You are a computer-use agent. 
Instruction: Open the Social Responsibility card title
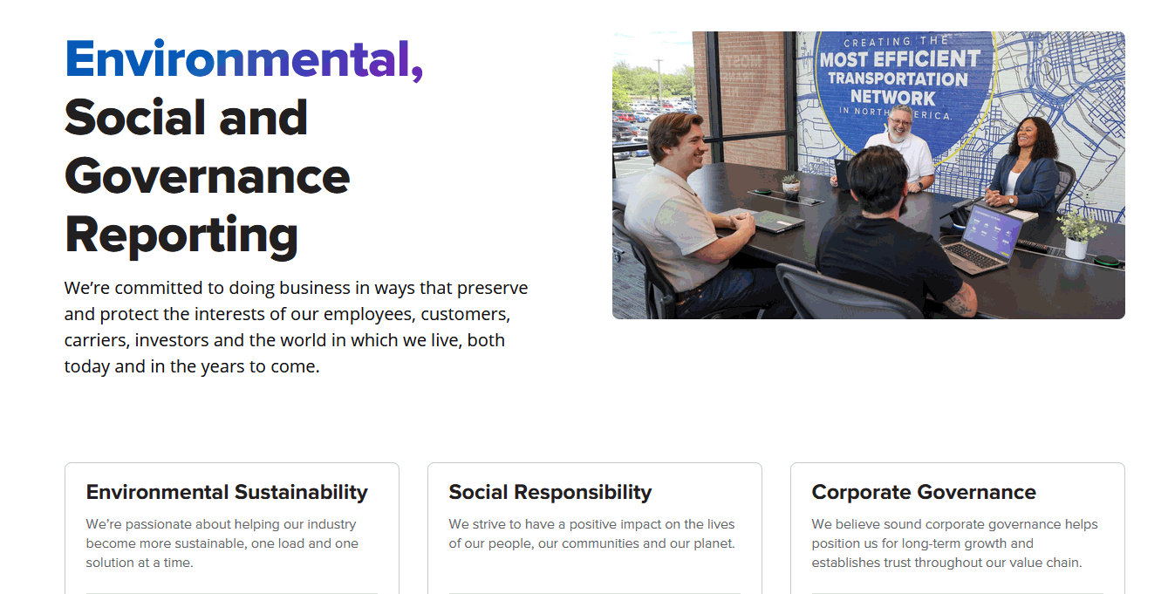click(550, 492)
